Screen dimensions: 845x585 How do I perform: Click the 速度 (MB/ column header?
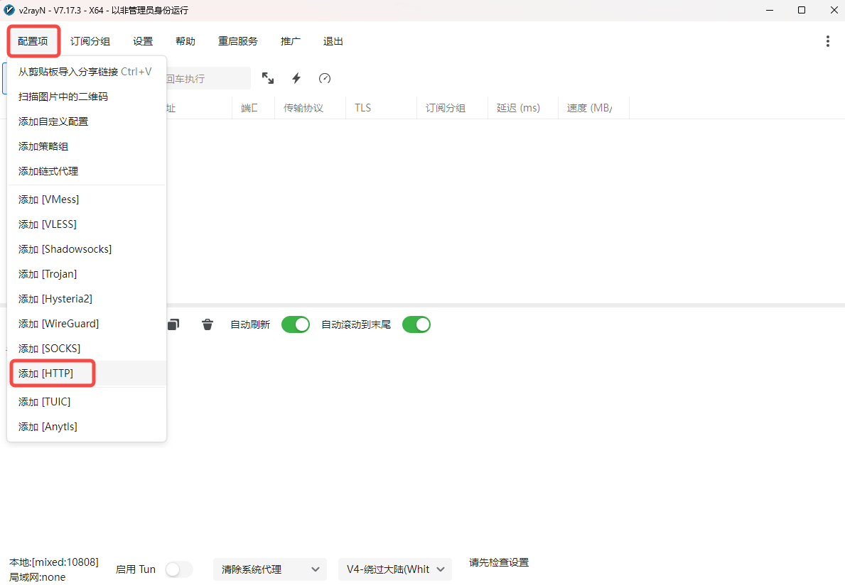click(593, 108)
